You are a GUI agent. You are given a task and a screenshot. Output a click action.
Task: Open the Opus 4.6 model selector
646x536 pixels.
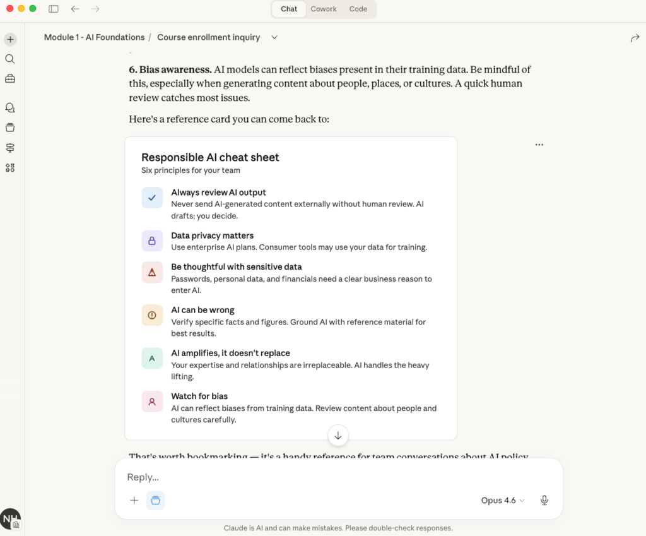pos(502,500)
